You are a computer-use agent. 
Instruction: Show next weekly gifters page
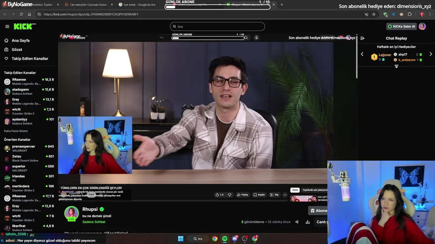431,54
